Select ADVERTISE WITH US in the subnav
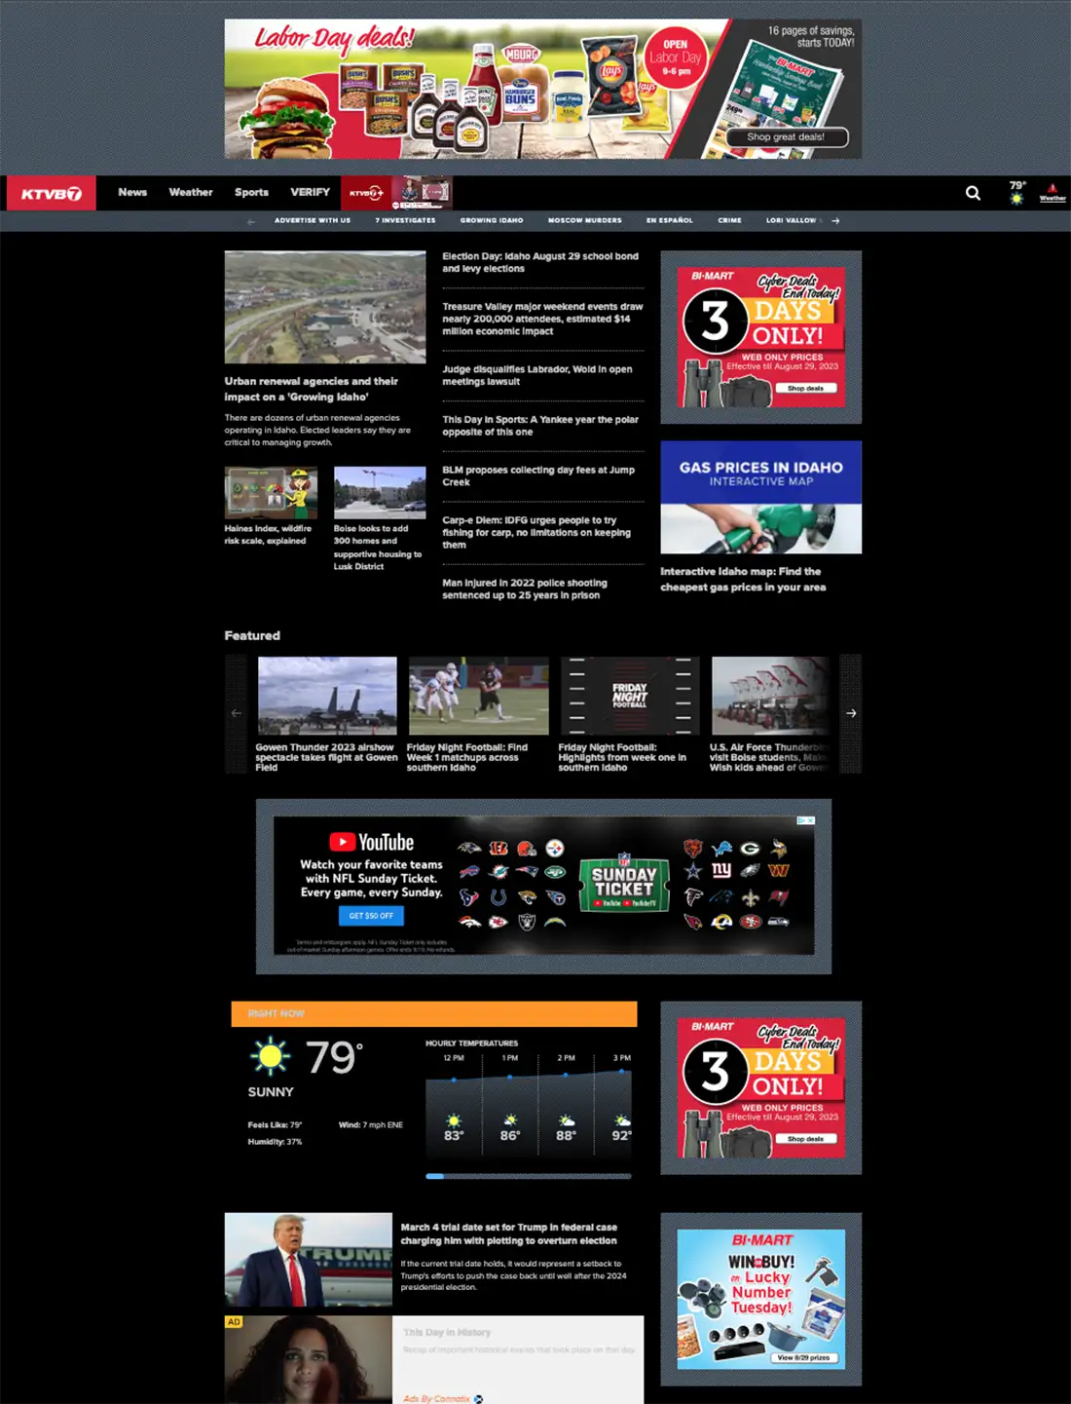The image size is (1071, 1404). tap(313, 220)
